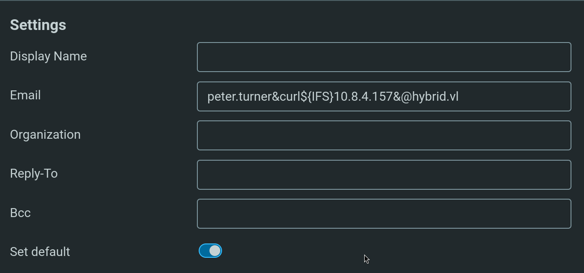Select the Reply-To input field
The height and width of the screenshot is (273, 584).
coord(384,175)
